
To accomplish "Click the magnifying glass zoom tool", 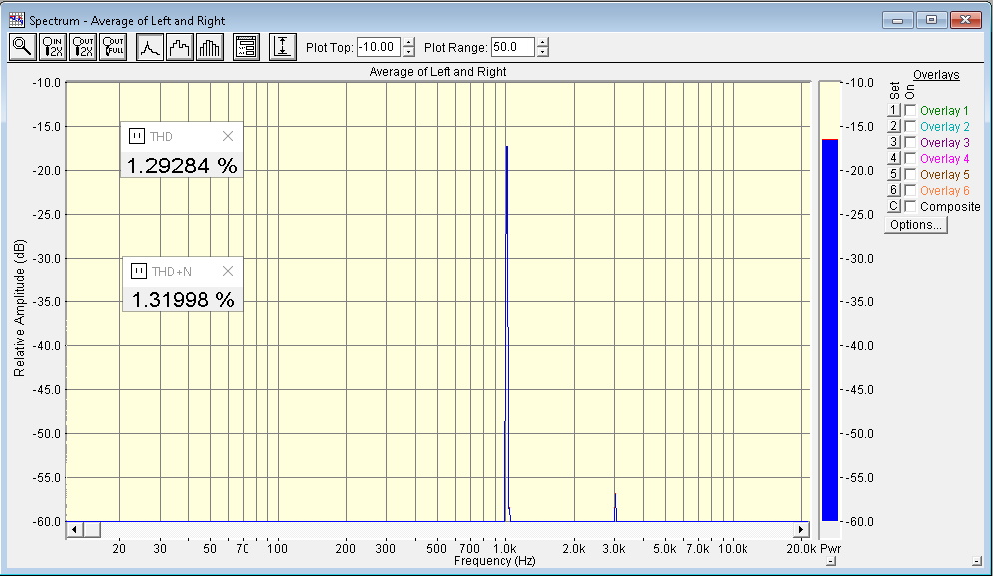I will click(x=22, y=47).
